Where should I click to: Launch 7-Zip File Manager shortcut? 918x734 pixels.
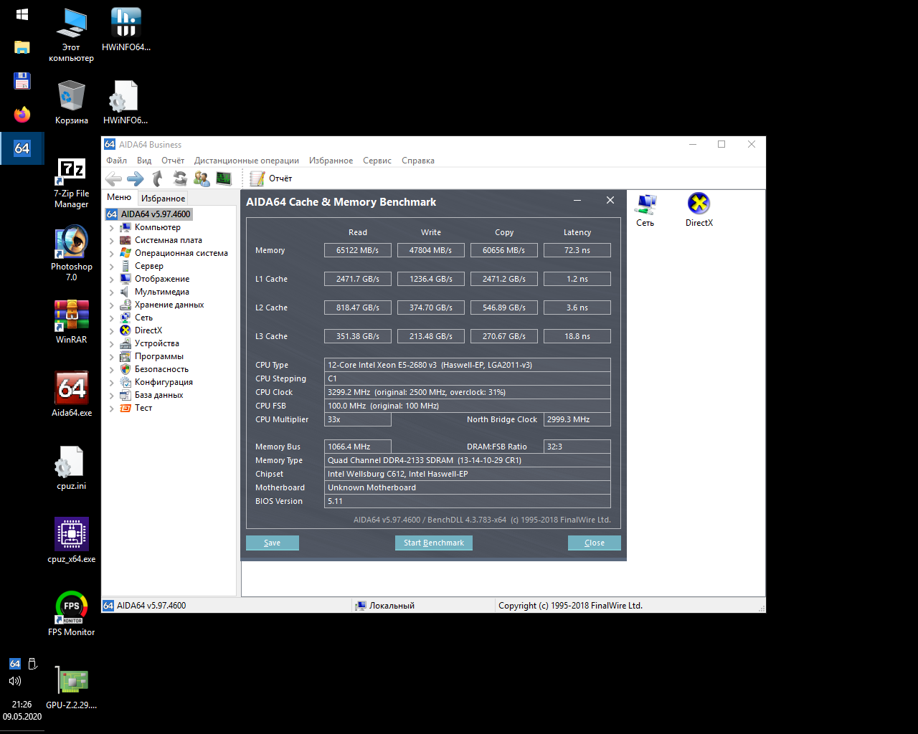(72, 183)
